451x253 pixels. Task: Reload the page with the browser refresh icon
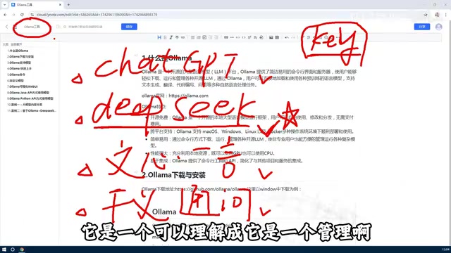tap(22, 15)
